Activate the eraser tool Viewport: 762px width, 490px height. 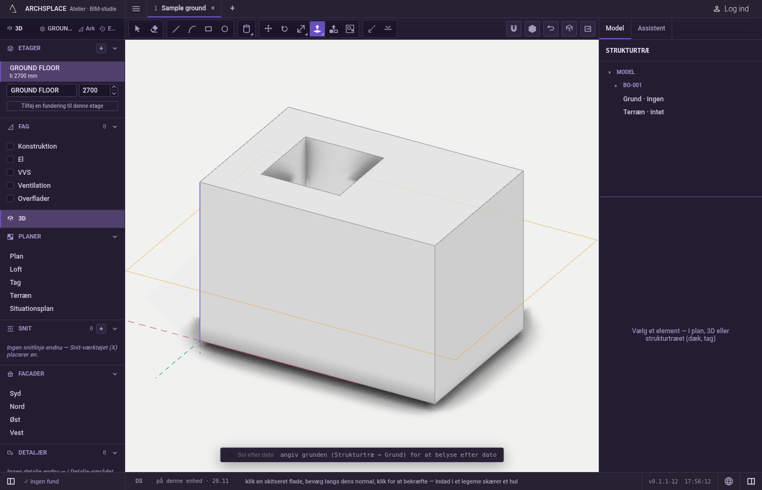[x=154, y=29]
